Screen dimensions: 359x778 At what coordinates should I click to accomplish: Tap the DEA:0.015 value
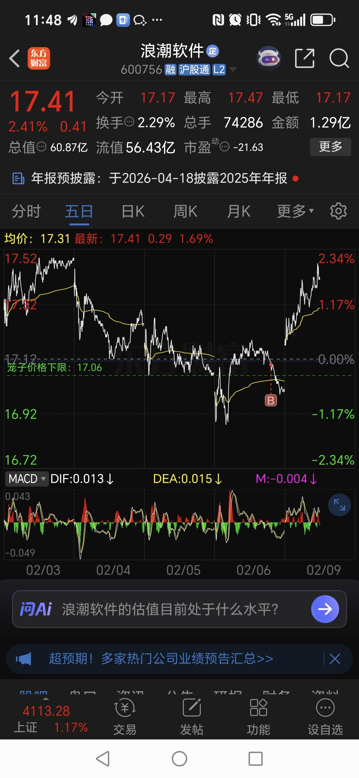(187, 479)
